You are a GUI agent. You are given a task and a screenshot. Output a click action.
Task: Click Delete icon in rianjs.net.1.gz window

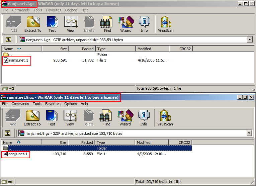click(x=89, y=24)
